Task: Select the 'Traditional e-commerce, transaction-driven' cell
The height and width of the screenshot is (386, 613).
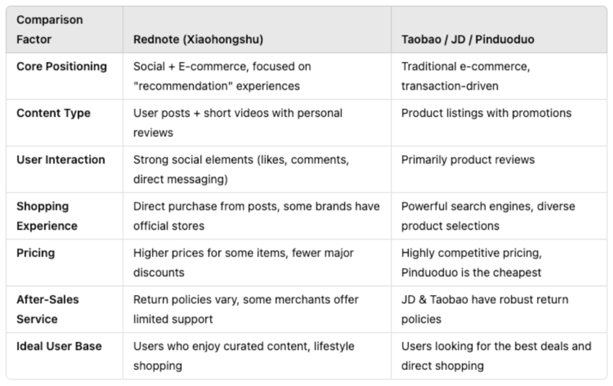Action: 466,76
